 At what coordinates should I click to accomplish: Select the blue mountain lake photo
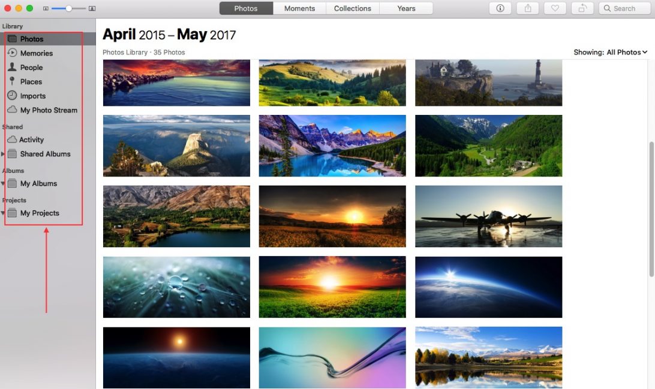[332, 146]
